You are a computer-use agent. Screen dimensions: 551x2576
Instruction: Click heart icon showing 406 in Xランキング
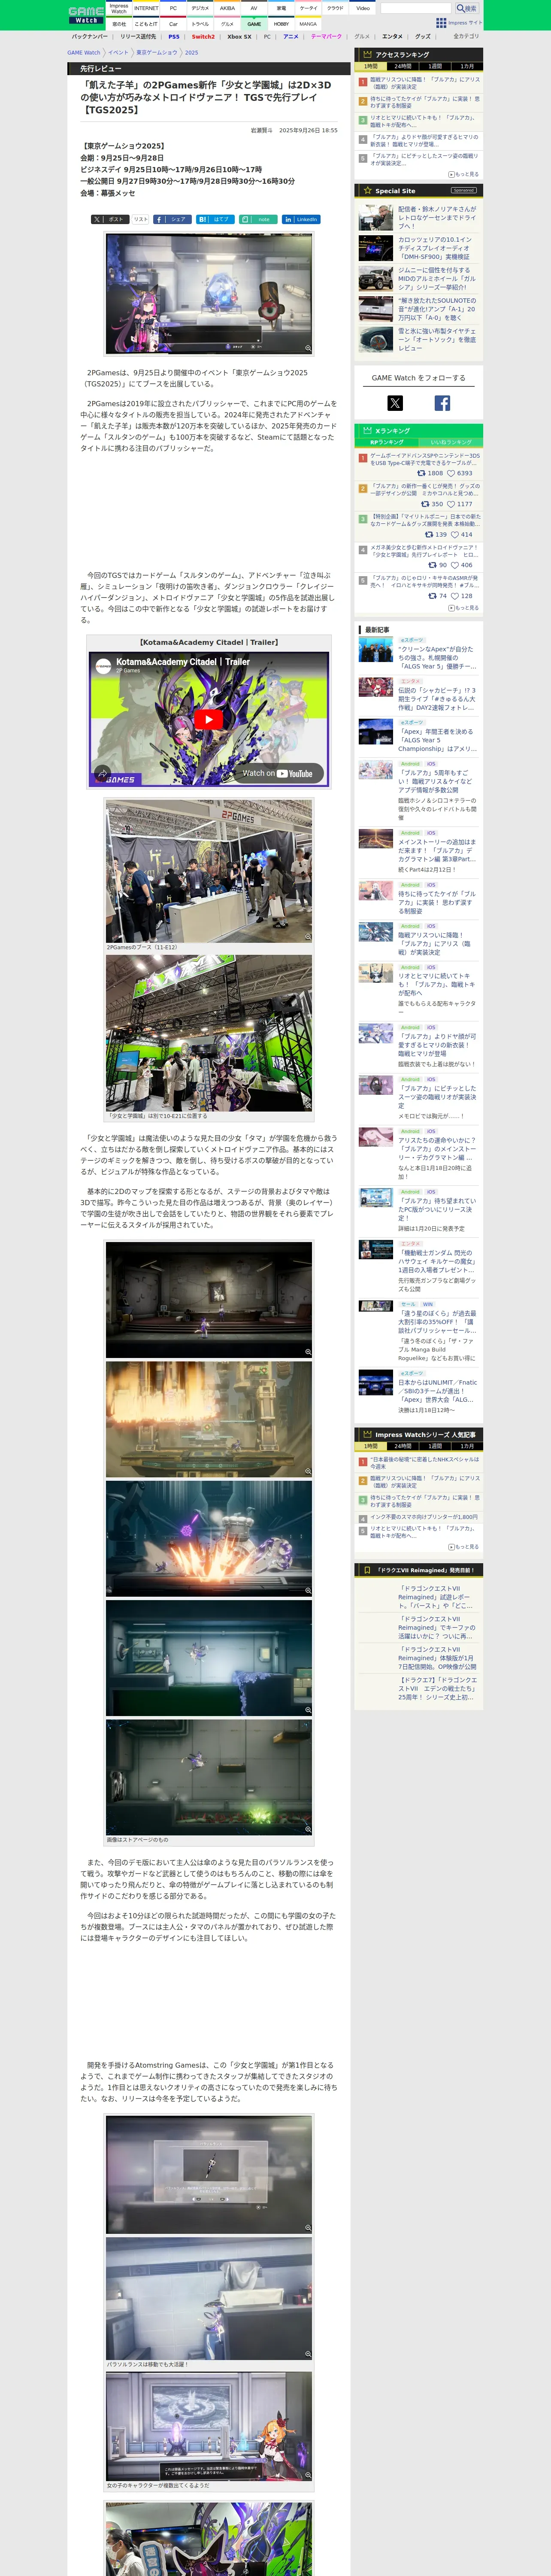pos(454,565)
